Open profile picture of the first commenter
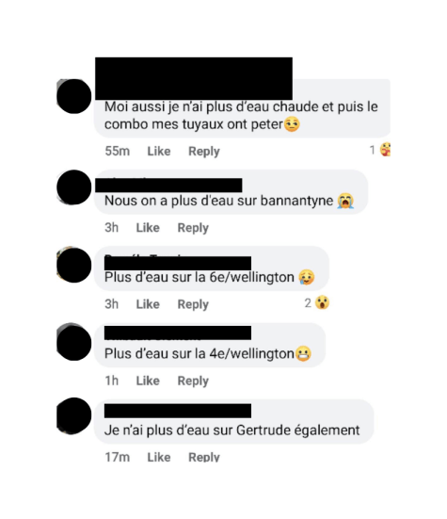 73,96
